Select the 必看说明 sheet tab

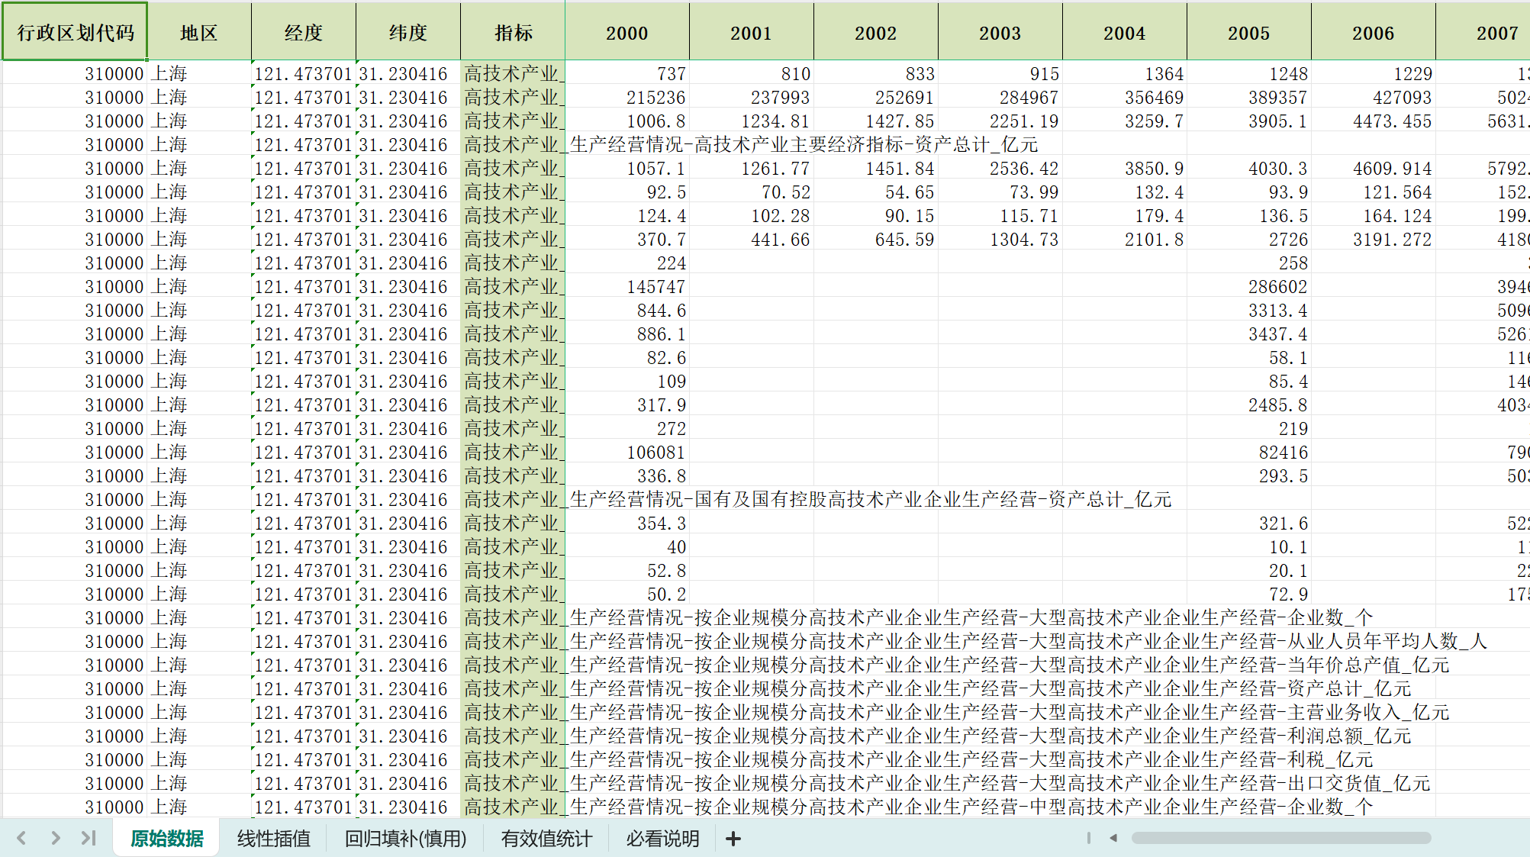pos(662,839)
